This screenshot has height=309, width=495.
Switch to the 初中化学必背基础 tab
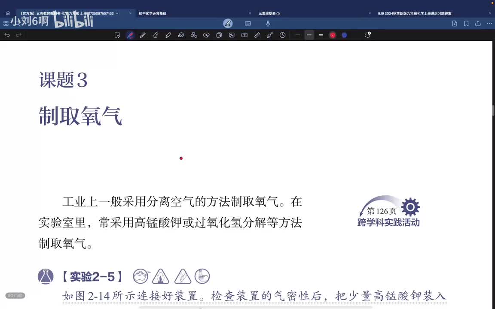pyautogui.click(x=153, y=14)
